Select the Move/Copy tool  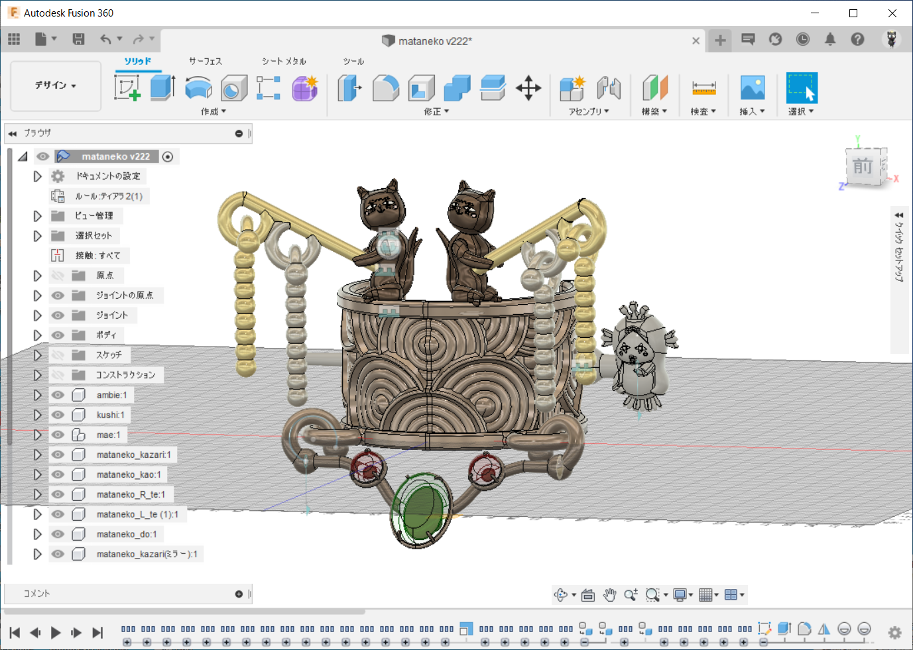(528, 87)
